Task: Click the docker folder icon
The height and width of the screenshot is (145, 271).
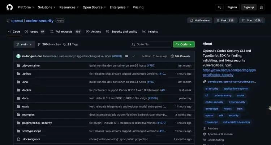Action: click(19, 90)
